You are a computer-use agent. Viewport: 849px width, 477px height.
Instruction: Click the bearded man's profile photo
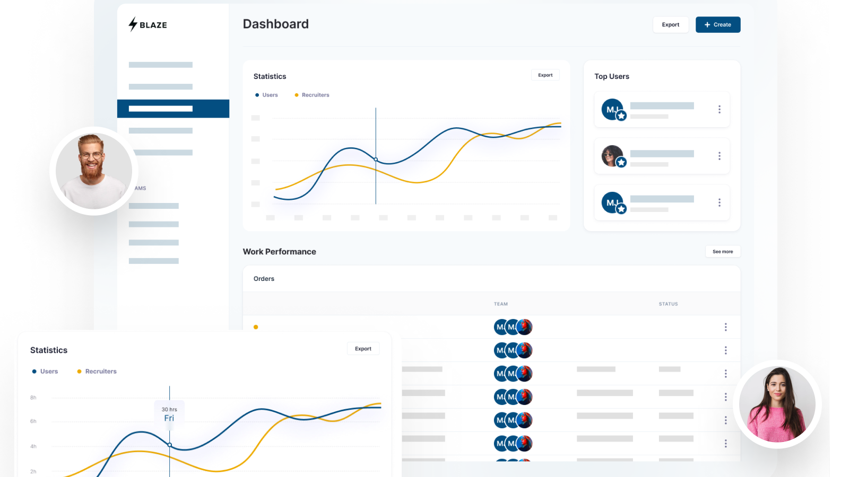[94, 171]
